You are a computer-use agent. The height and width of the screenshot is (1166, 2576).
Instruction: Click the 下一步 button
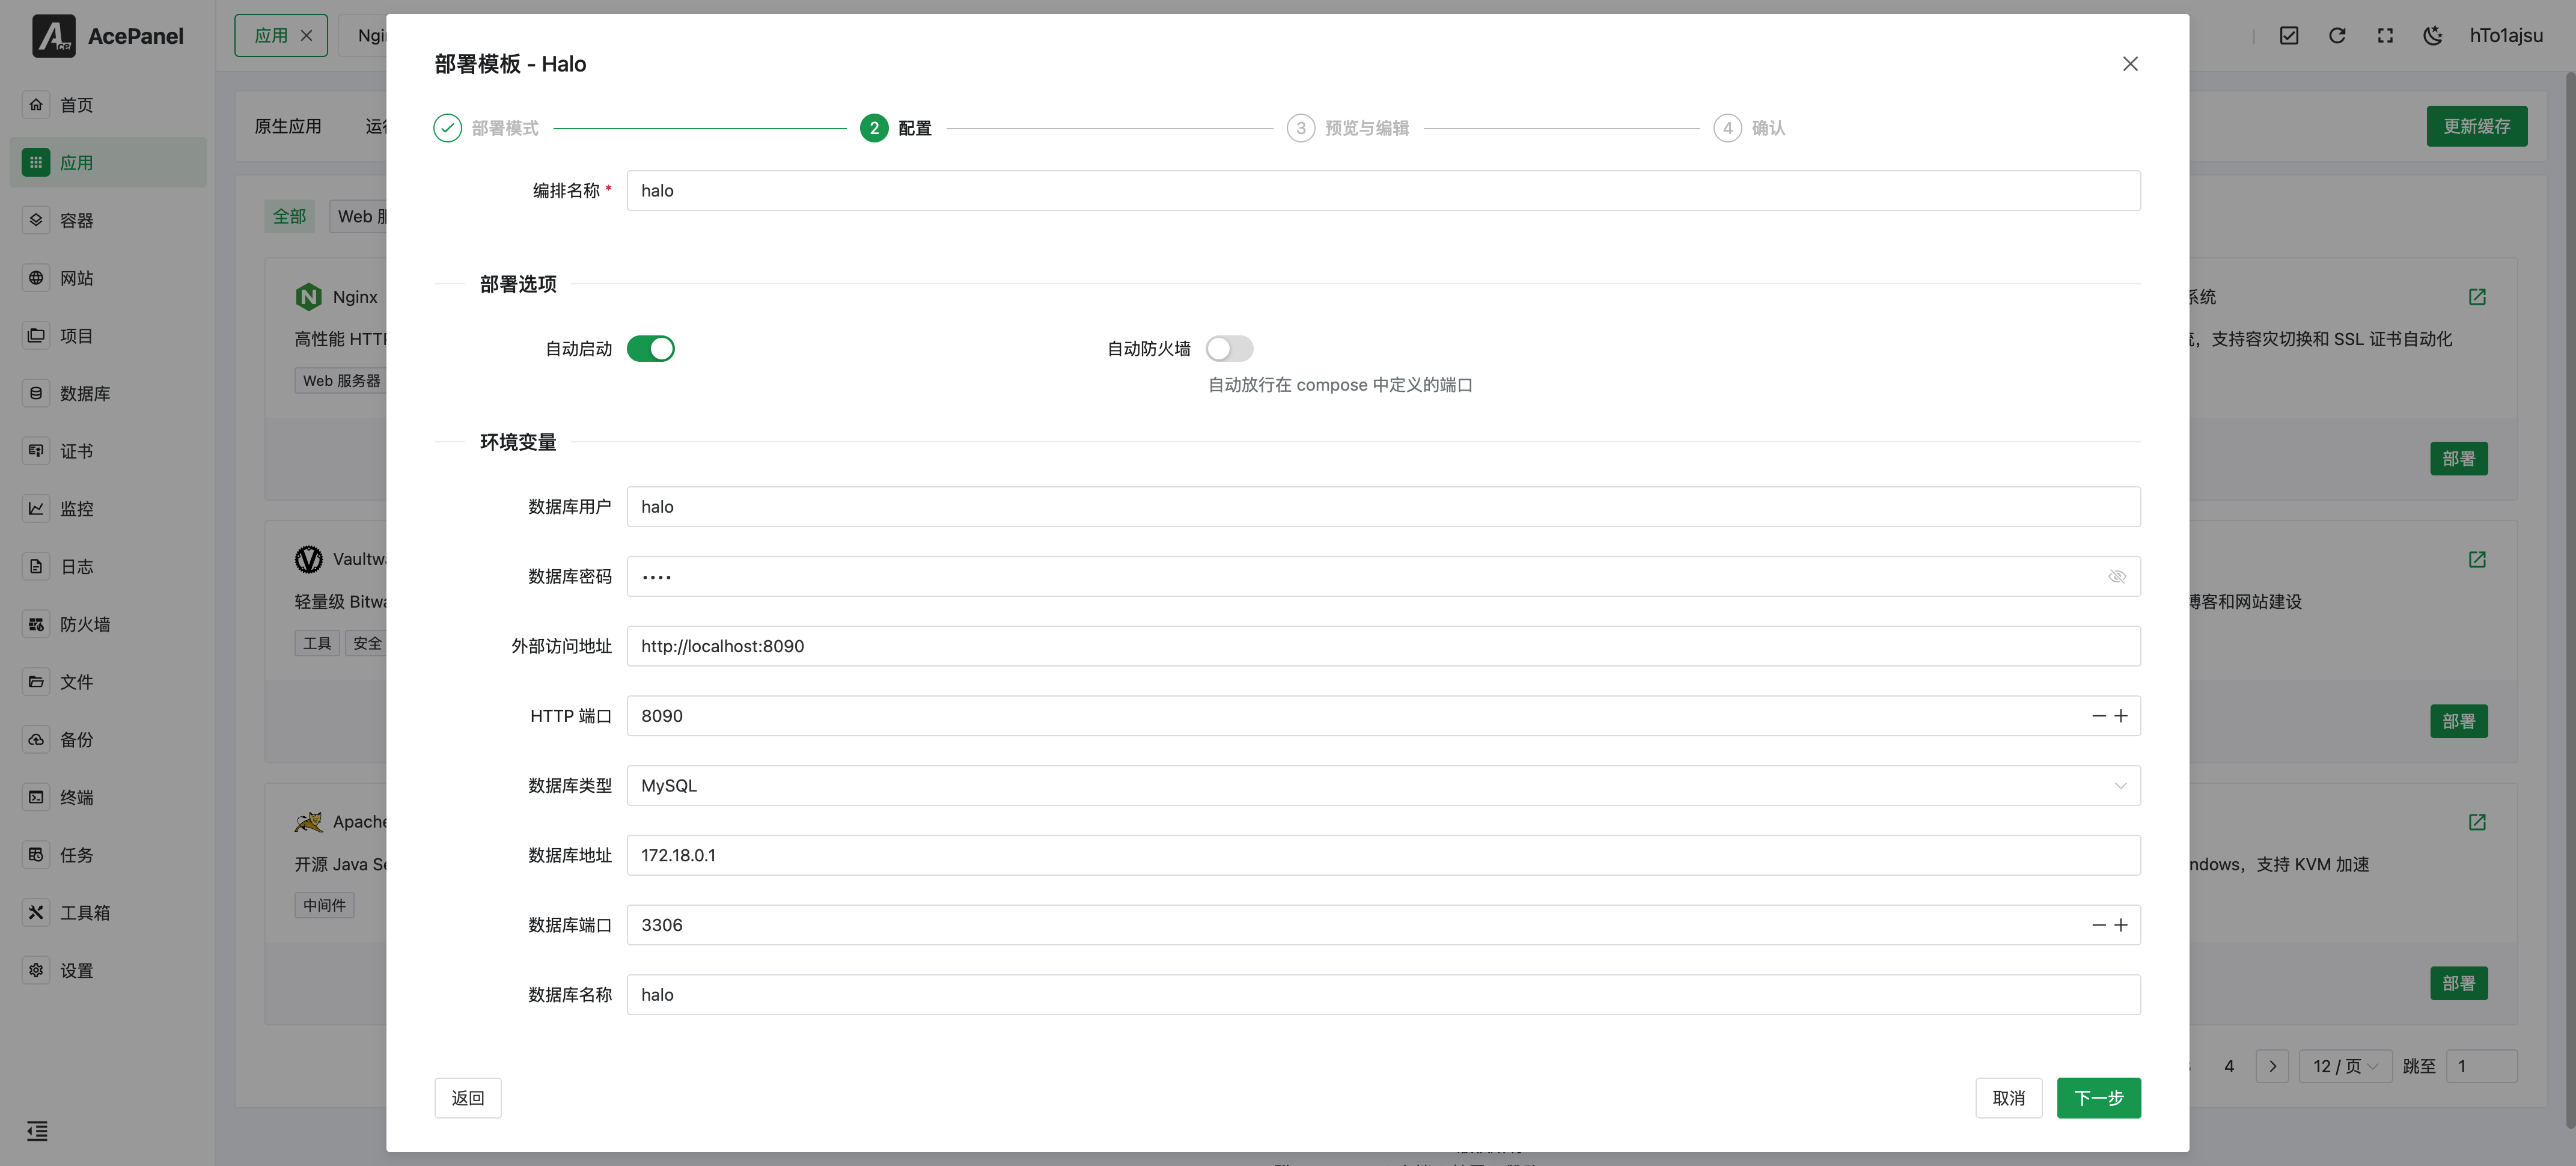point(2098,1098)
